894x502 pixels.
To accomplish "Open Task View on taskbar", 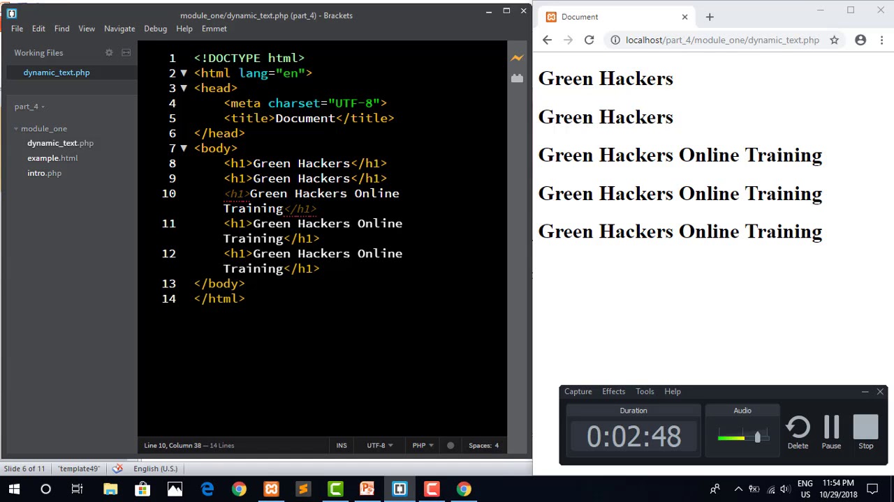I will (x=78, y=489).
